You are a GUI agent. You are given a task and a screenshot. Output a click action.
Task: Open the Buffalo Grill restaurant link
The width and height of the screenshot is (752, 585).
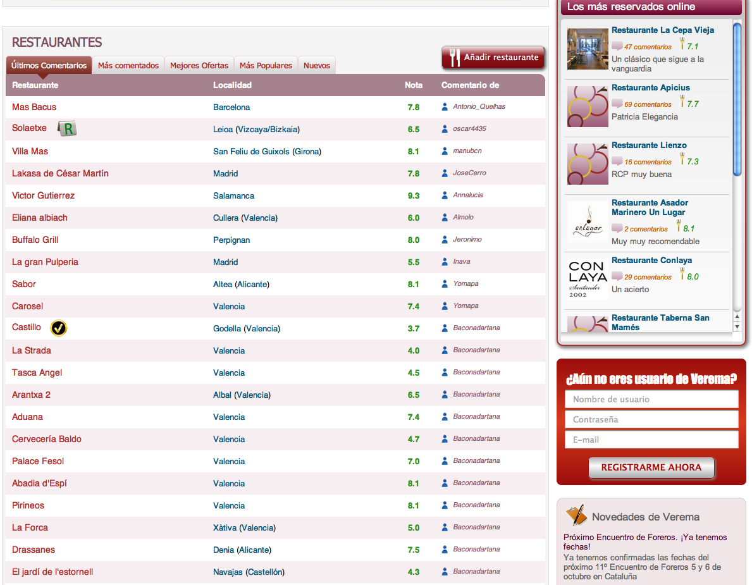pyautogui.click(x=35, y=240)
